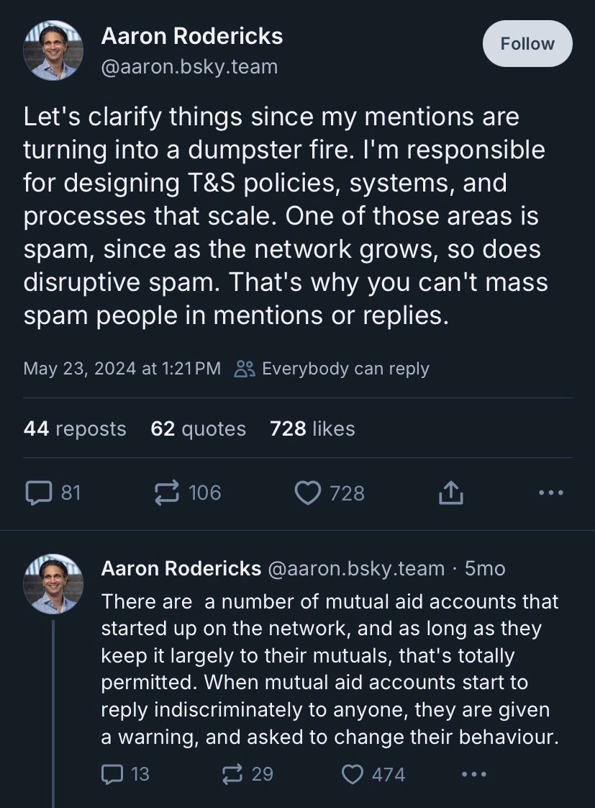This screenshot has width=595, height=808.
Task: Open Aaron Rodericks' large profile avatar
Action: click(54, 50)
